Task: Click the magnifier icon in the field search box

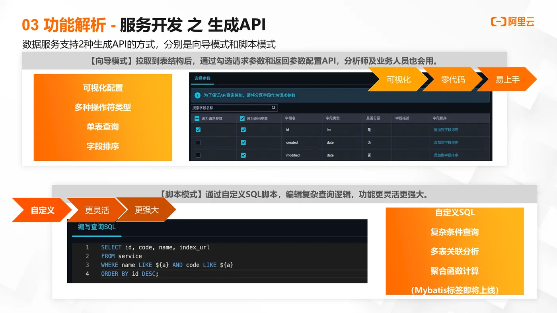Action: [273, 108]
